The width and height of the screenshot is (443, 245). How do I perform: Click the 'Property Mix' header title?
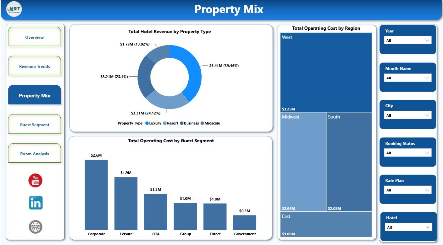[x=229, y=9]
